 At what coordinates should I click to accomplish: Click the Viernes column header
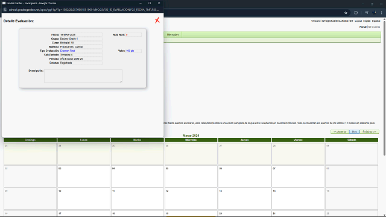click(298, 140)
